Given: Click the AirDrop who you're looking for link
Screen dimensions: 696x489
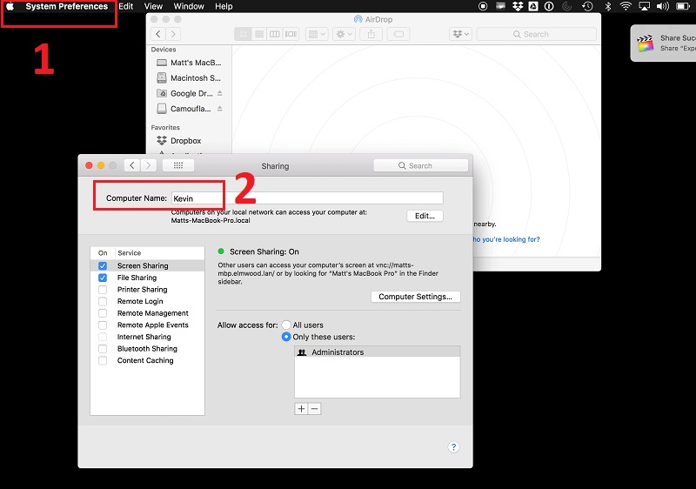Looking at the screenshot, I should click(506, 239).
